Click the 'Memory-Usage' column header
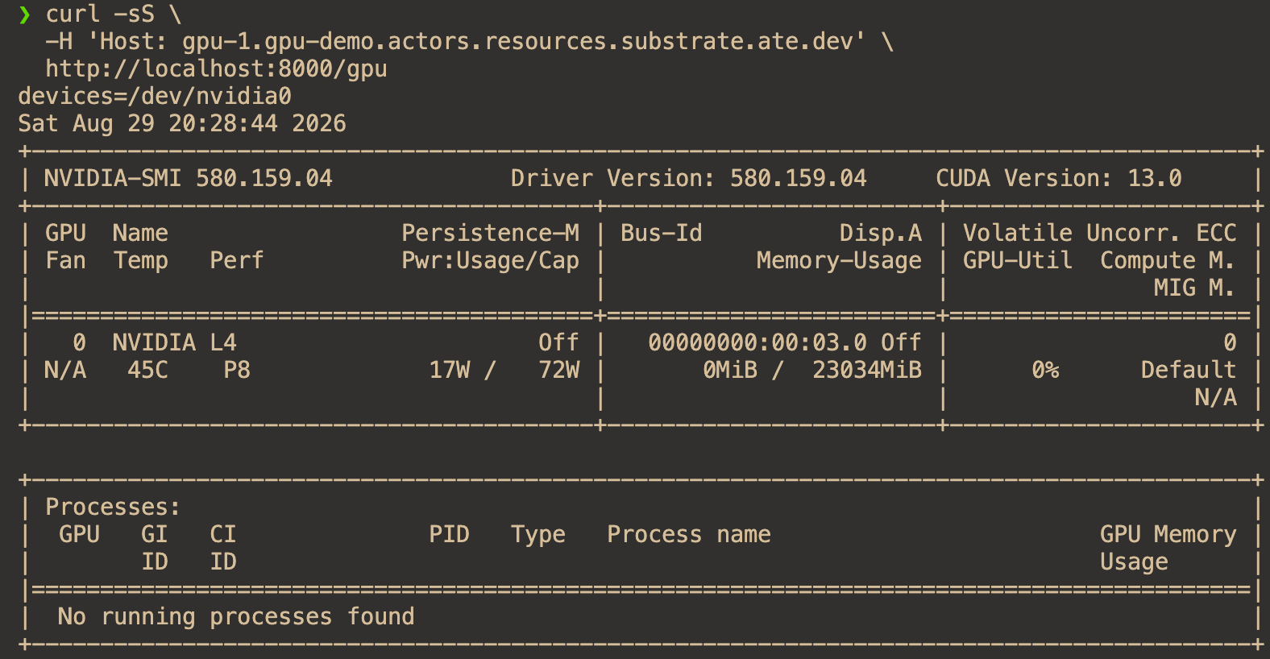1270x659 pixels. pos(839,261)
